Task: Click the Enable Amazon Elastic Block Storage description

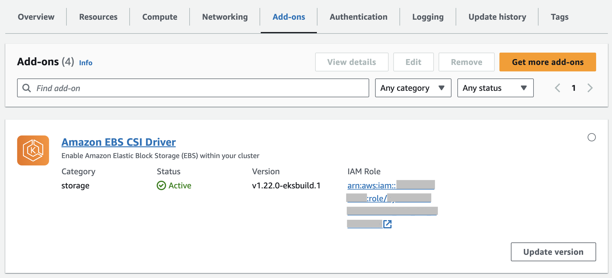Action: [160, 156]
